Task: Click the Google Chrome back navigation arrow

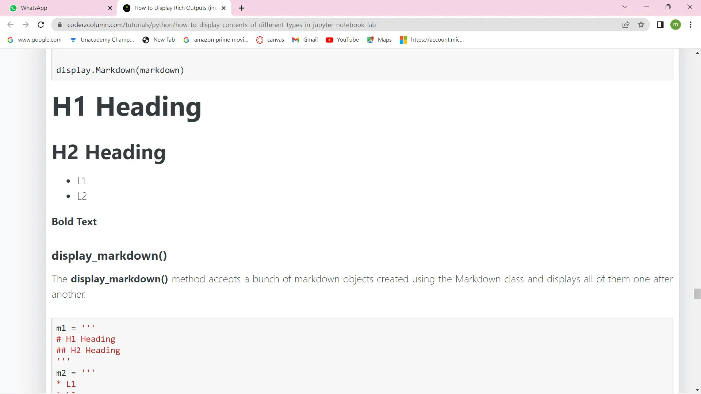Action: point(11,25)
